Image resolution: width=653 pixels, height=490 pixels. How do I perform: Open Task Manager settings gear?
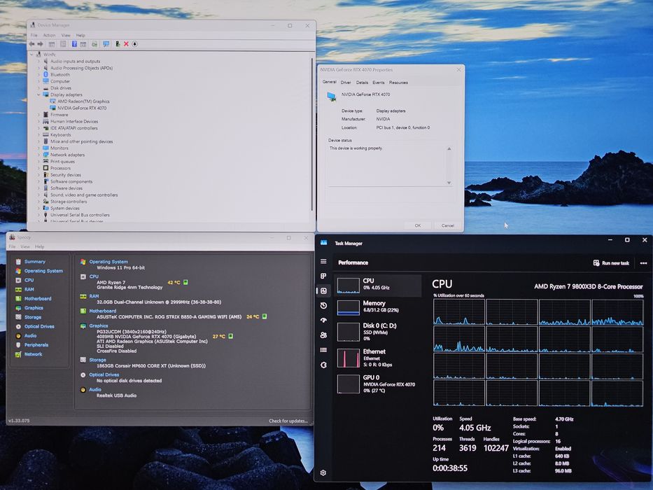point(323,472)
